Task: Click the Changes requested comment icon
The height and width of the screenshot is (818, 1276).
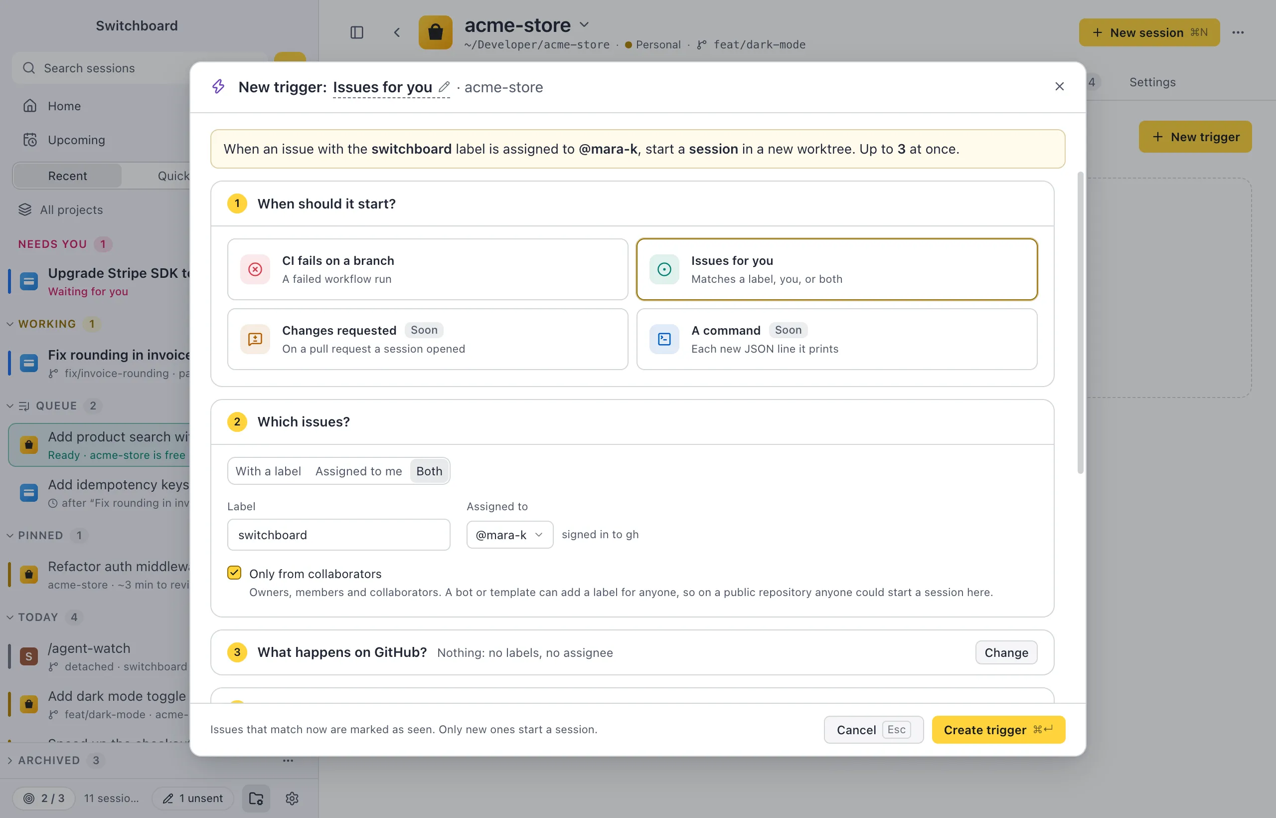Action: pyautogui.click(x=255, y=339)
